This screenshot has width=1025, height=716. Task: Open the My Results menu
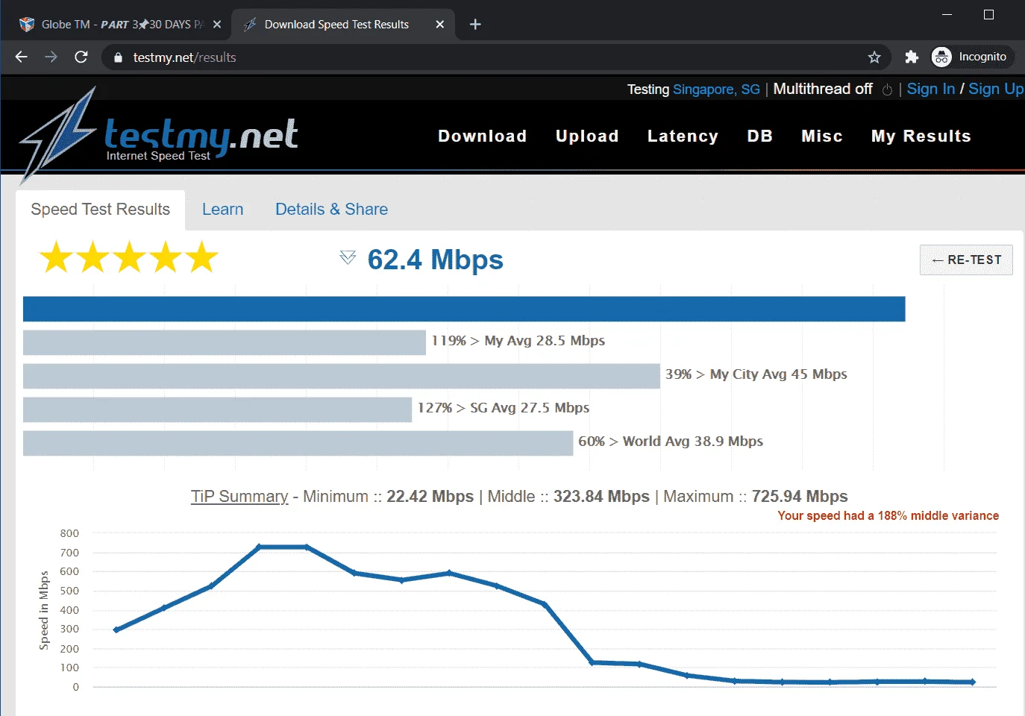click(921, 136)
